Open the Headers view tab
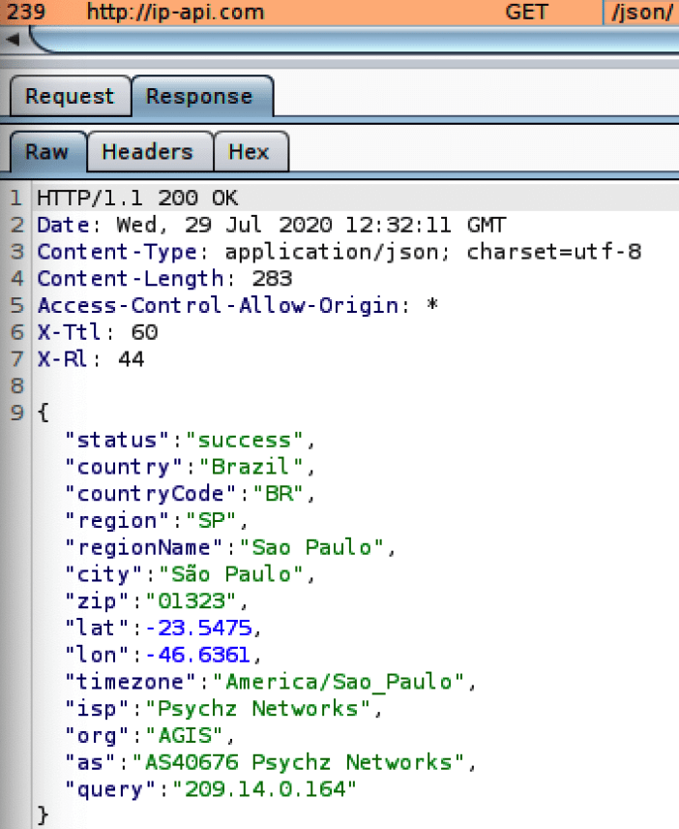This screenshot has height=829, width=679. click(x=149, y=152)
